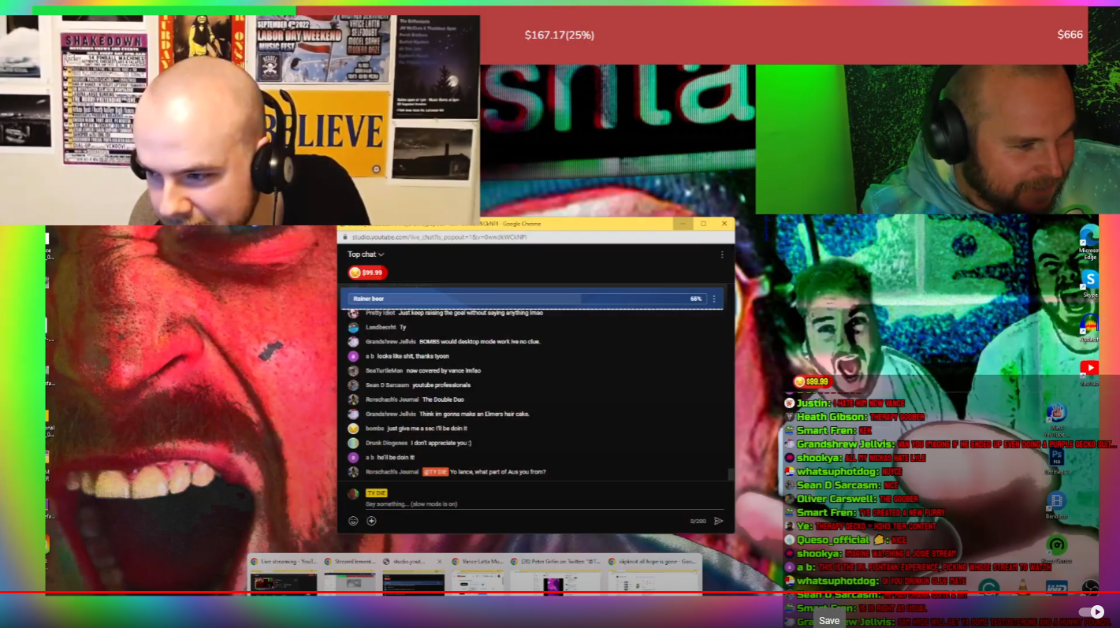The height and width of the screenshot is (628, 1120).
Task: Open the Peter Grifin on Twitter preview
Action: tap(556, 578)
